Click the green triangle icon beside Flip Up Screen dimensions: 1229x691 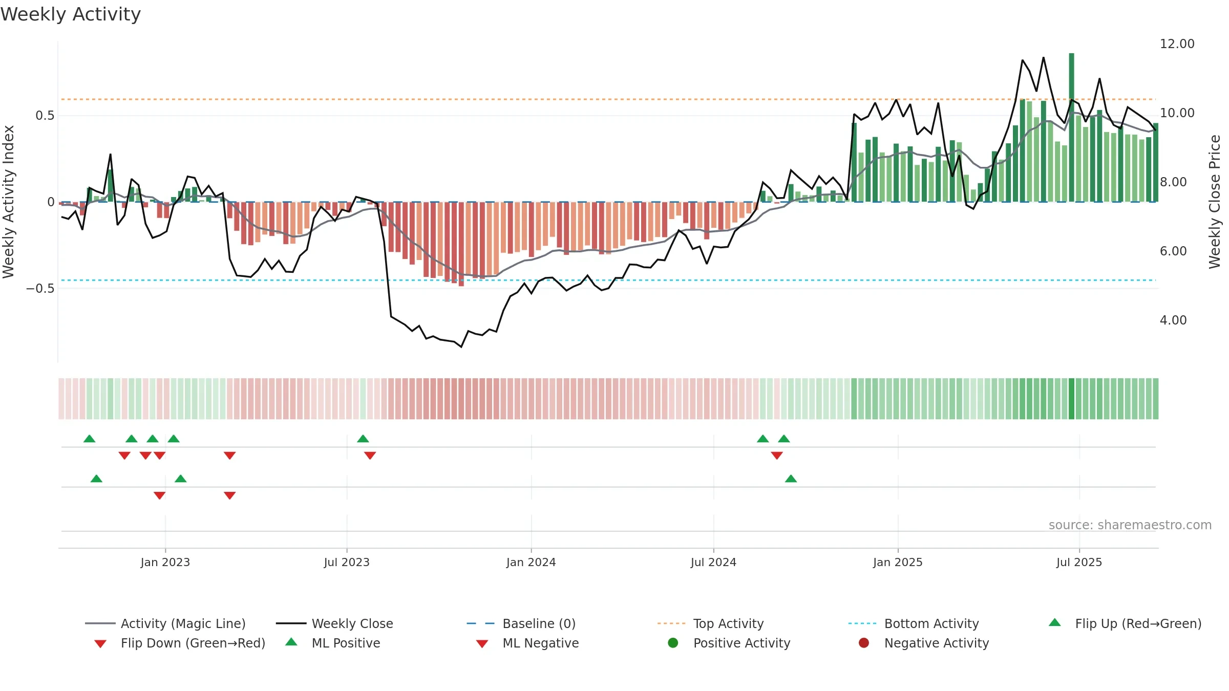[1054, 622]
